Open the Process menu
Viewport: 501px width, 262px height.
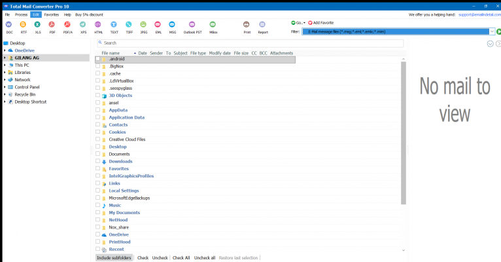coord(21,14)
